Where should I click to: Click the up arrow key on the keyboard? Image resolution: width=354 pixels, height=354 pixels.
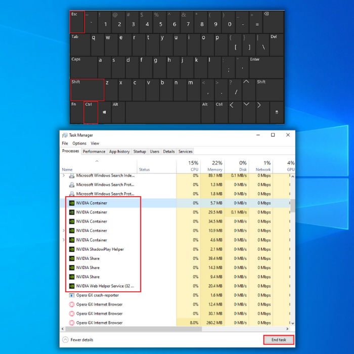249,90
